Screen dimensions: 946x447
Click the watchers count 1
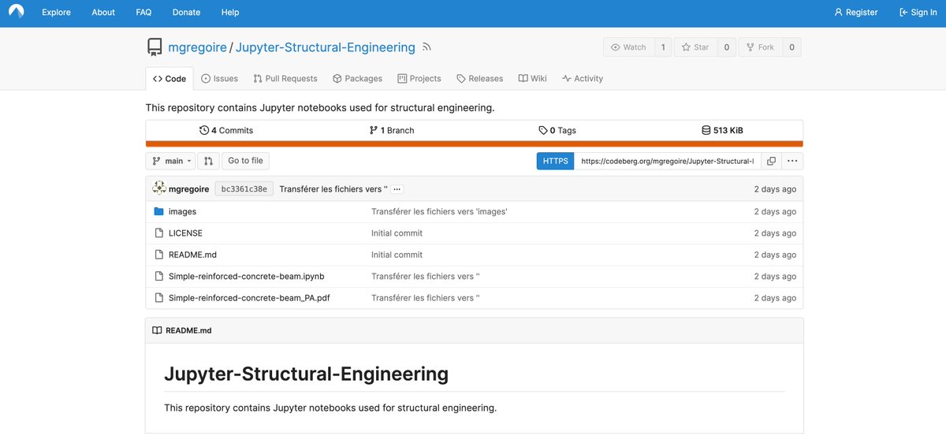coord(662,47)
